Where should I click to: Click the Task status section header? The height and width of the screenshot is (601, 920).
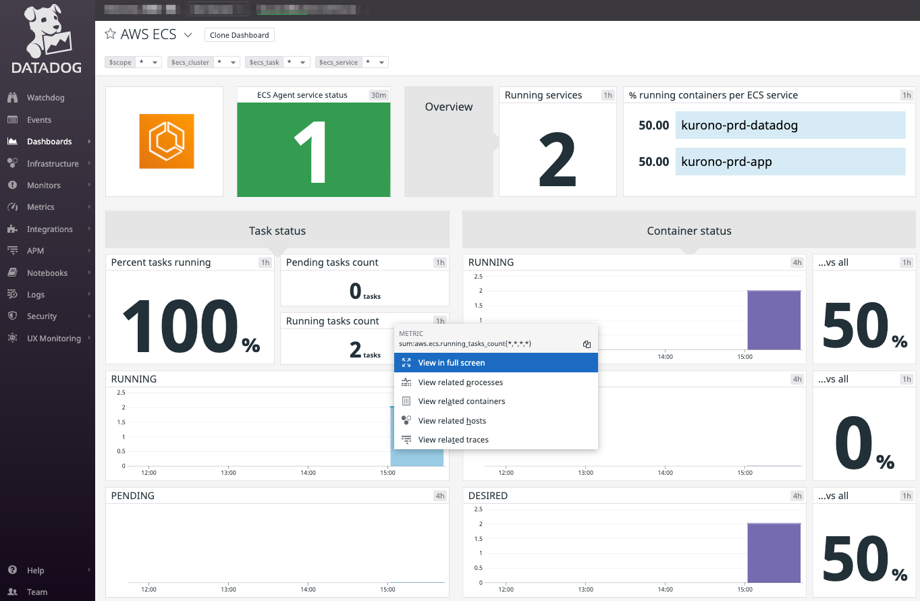[277, 231]
